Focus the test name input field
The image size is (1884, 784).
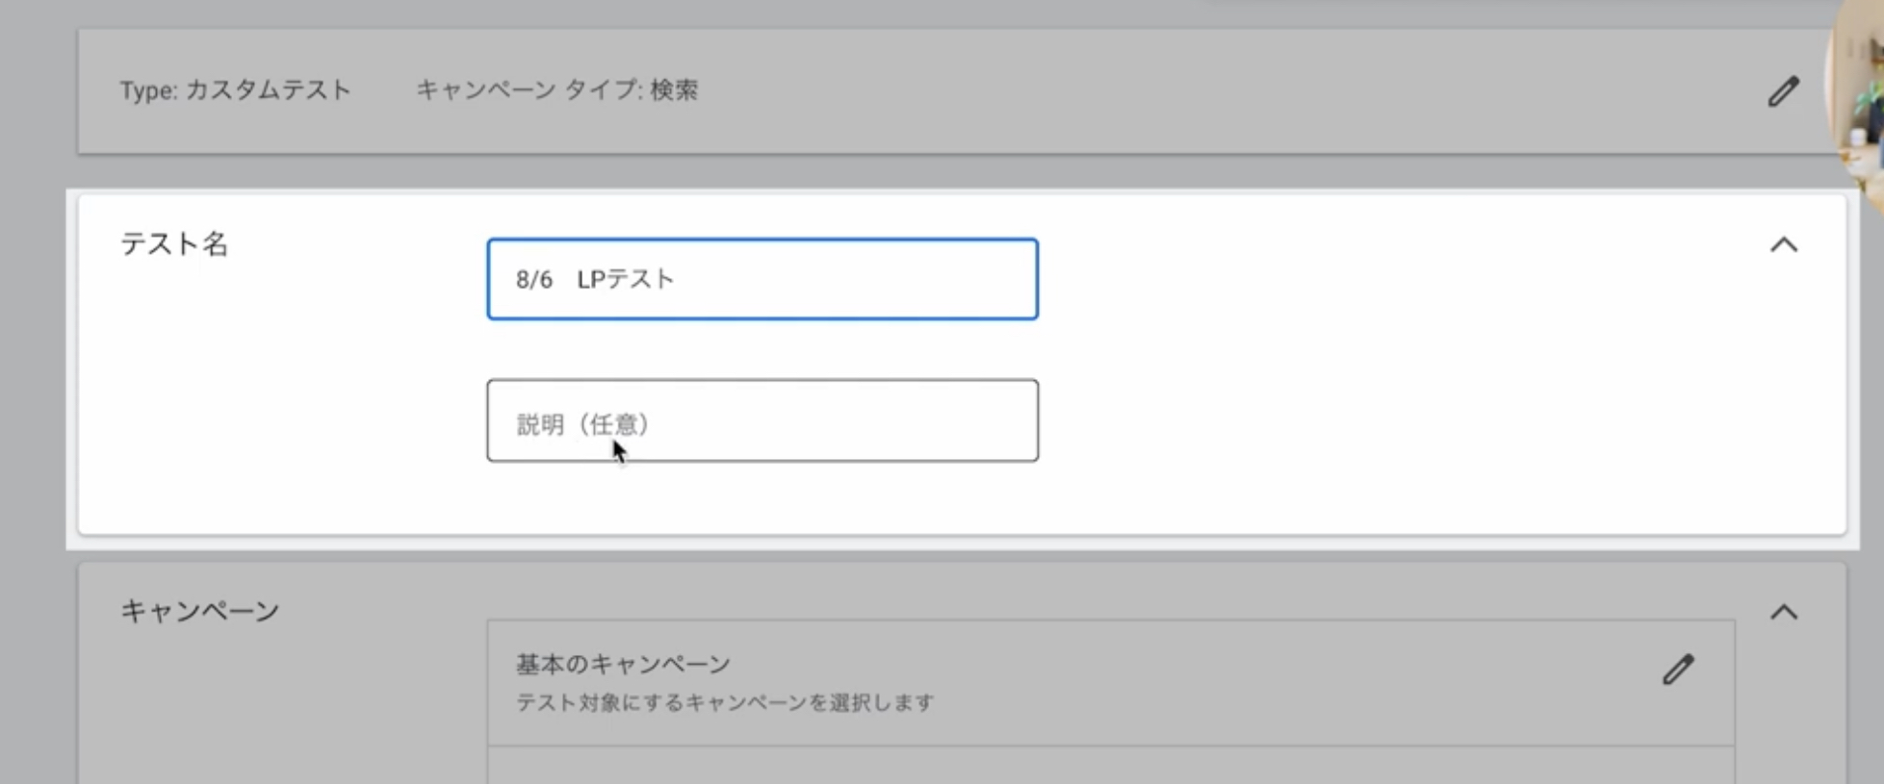[x=761, y=279]
